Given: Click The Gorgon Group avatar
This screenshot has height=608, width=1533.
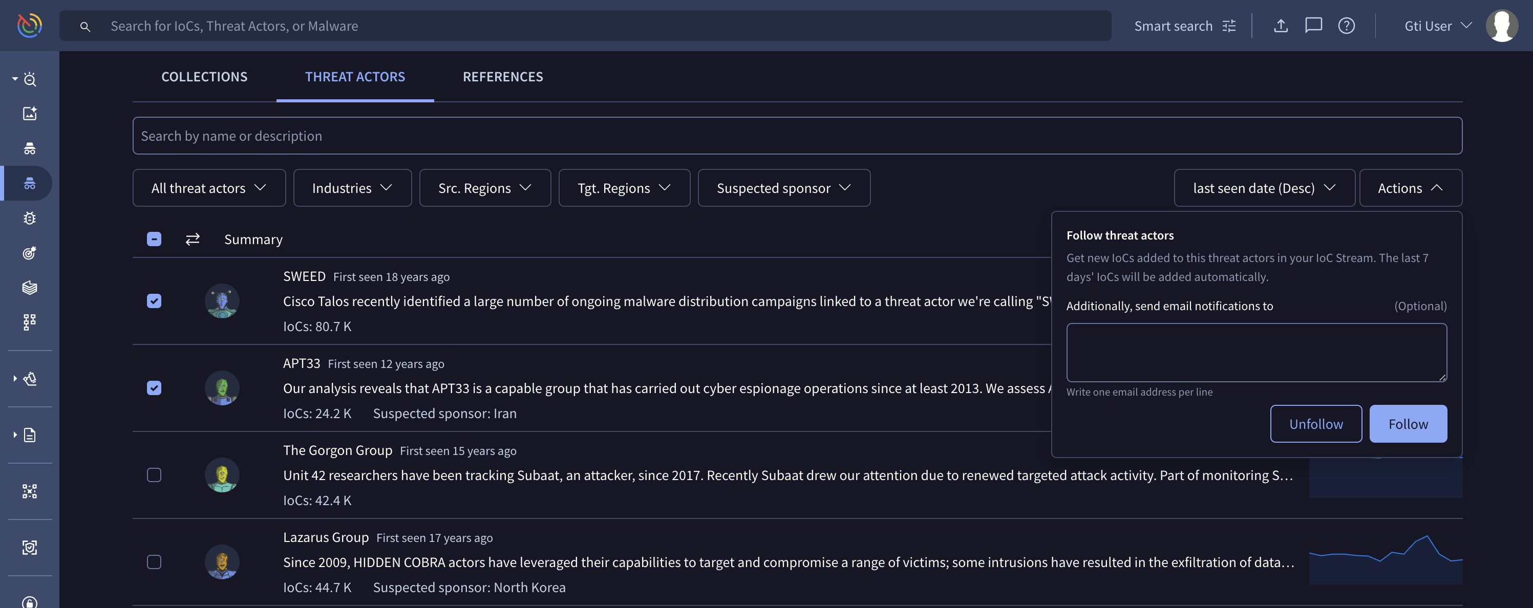Looking at the screenshot, I should point(222,475).
